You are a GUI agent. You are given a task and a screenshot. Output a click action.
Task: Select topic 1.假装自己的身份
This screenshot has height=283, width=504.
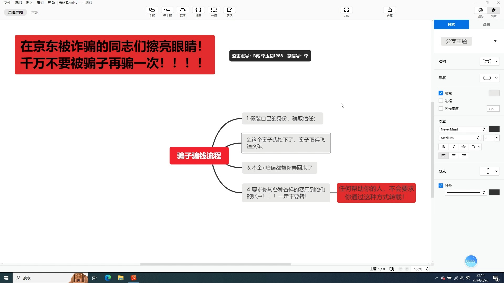tap(282, 118)
